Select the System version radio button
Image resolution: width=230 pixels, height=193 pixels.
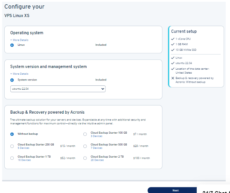tap(12, 80)
